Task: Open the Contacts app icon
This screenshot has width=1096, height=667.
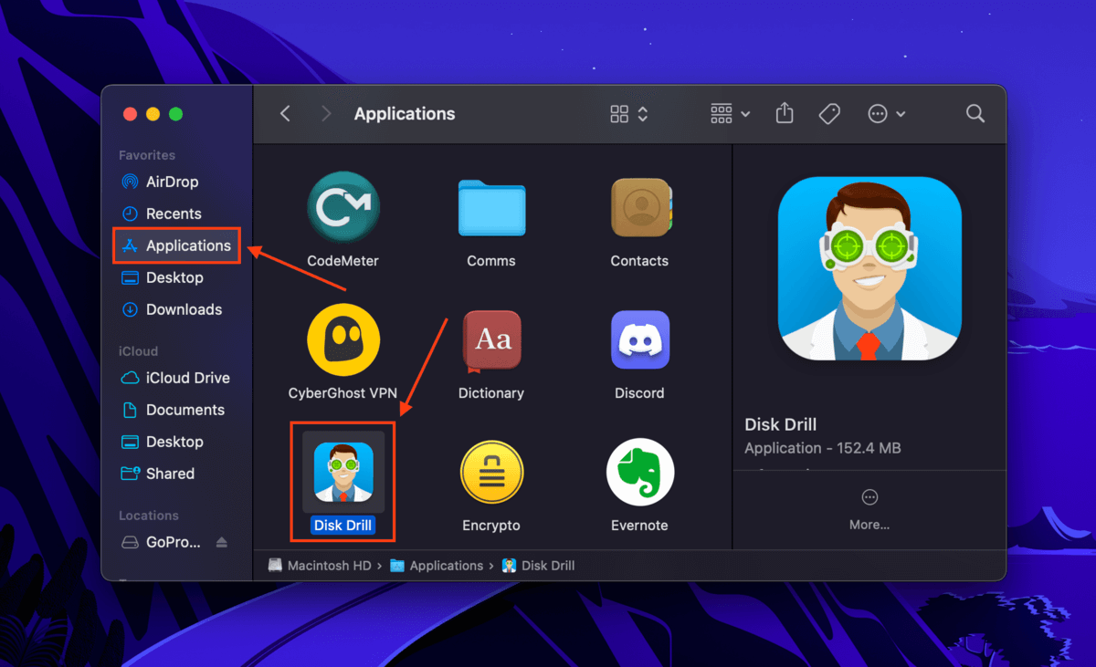Action: click(x=640, y=207)
